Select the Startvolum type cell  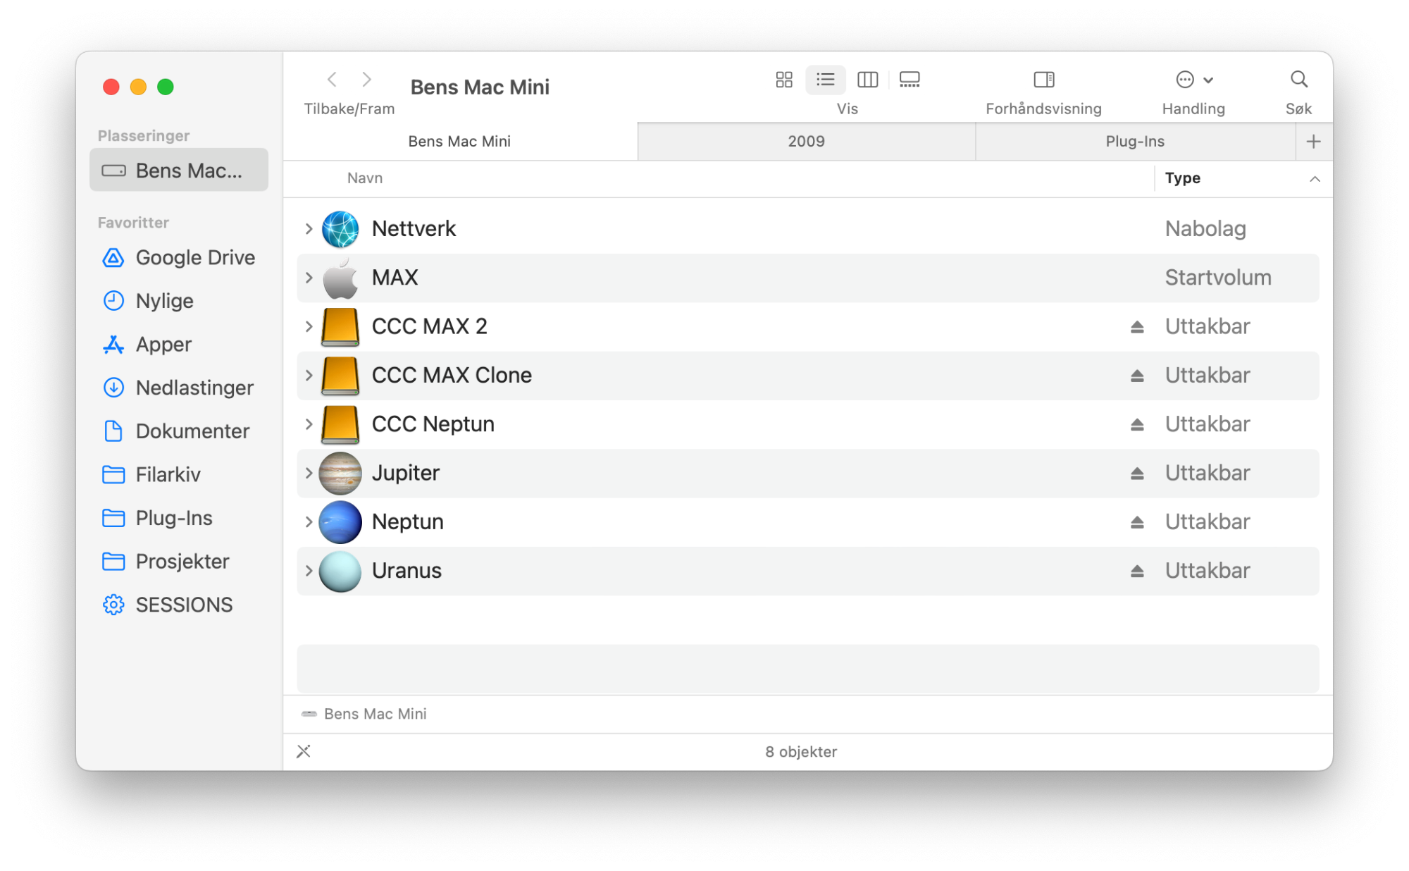[1218, 278]
